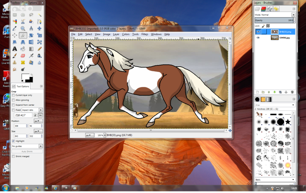
Task: Enable Allow growing checkbox
Action: coord(13,100)
